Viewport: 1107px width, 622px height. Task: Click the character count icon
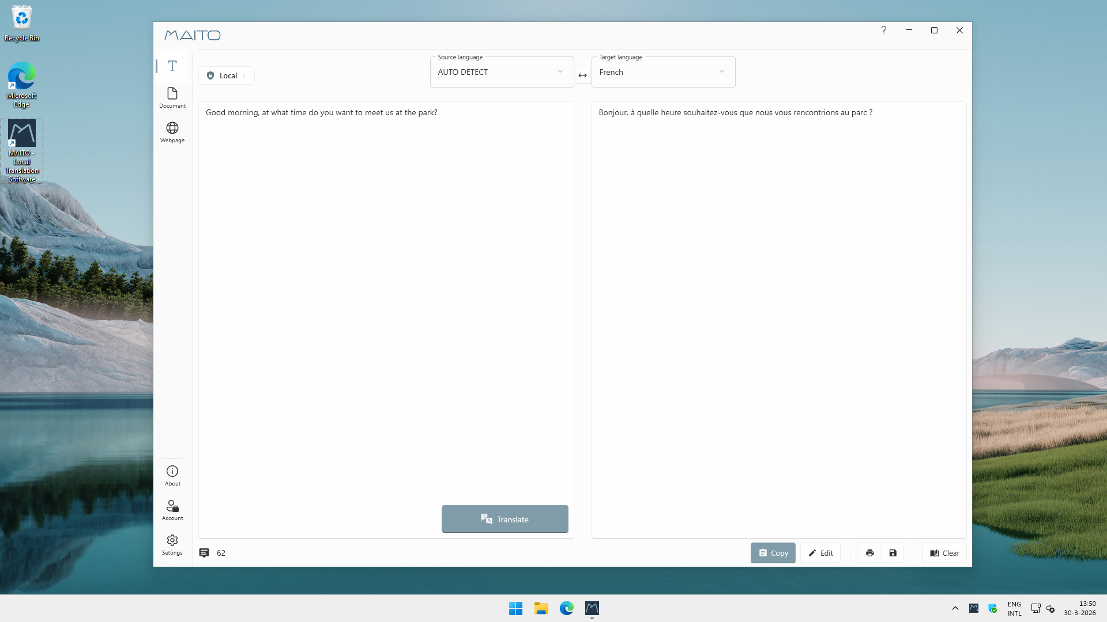click(x=204, y=553)
